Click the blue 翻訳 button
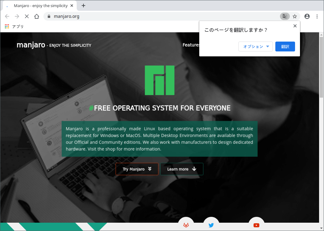324x231 pixels. click(285, 47)
